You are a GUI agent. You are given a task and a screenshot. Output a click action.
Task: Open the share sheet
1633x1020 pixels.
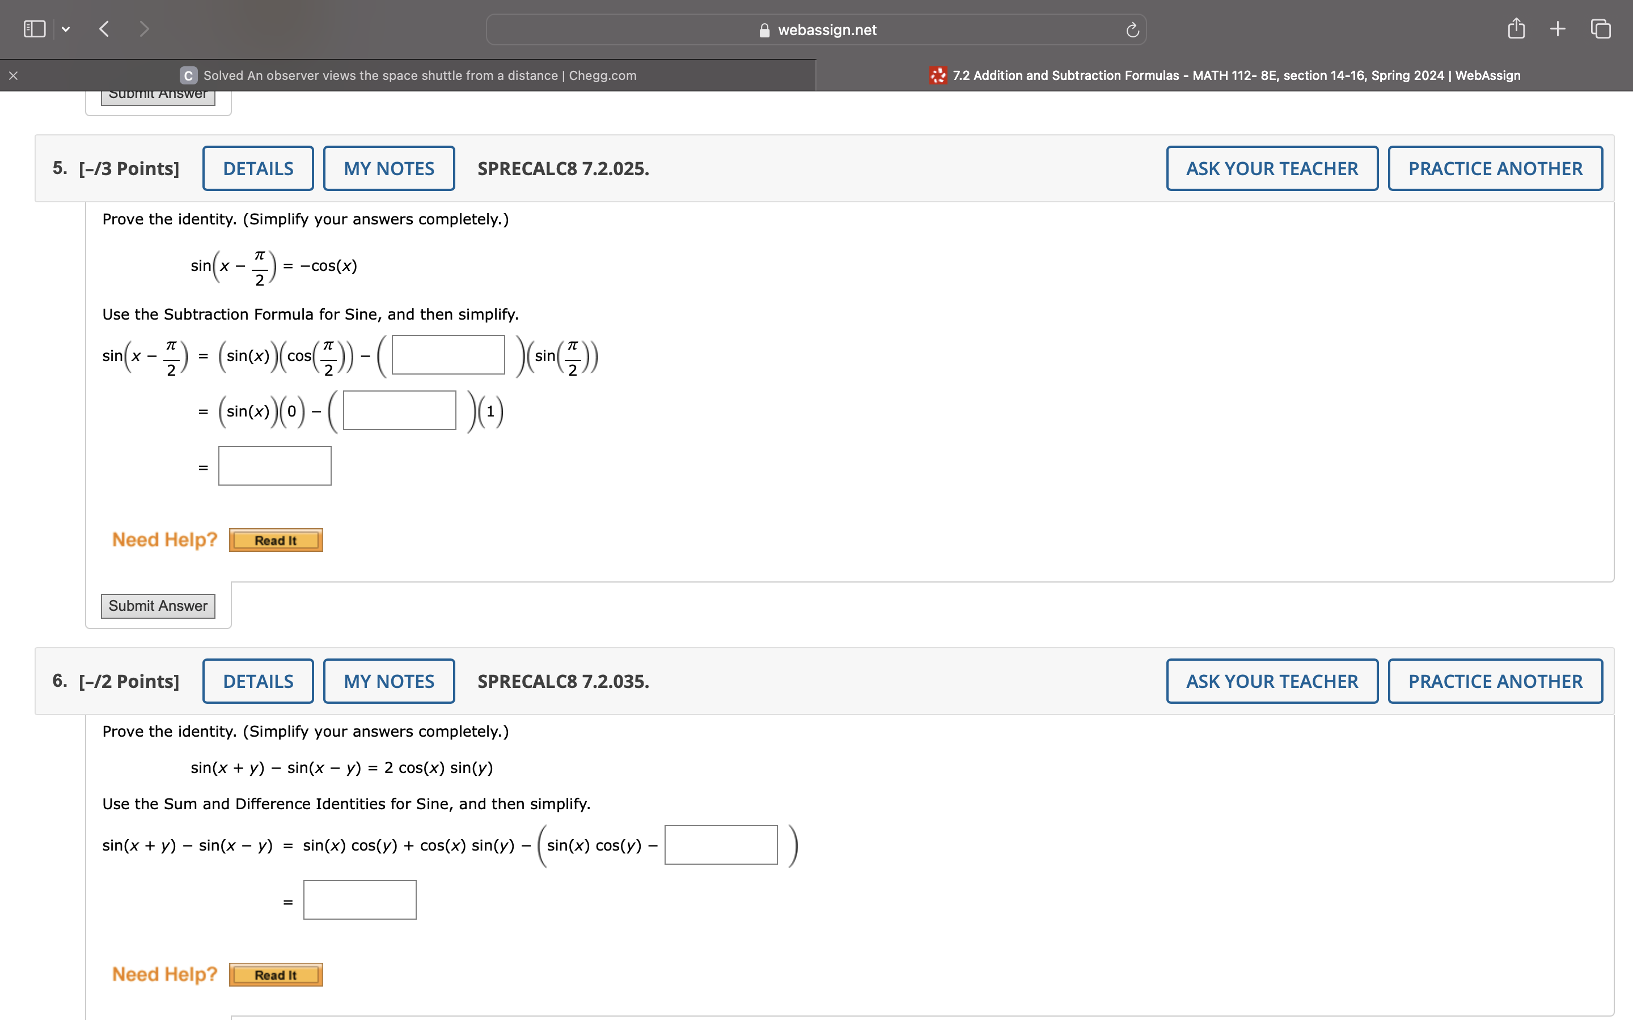1516,28
